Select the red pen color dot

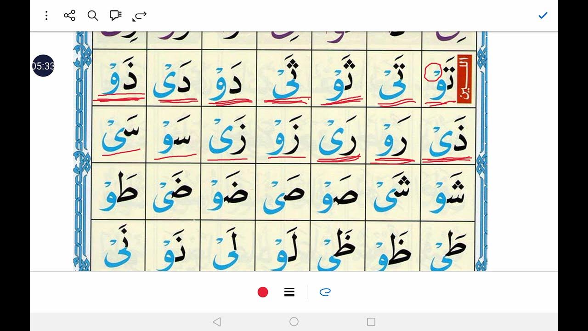[263, 292]
